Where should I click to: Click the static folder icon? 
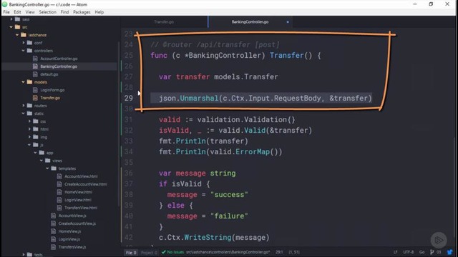29,114
